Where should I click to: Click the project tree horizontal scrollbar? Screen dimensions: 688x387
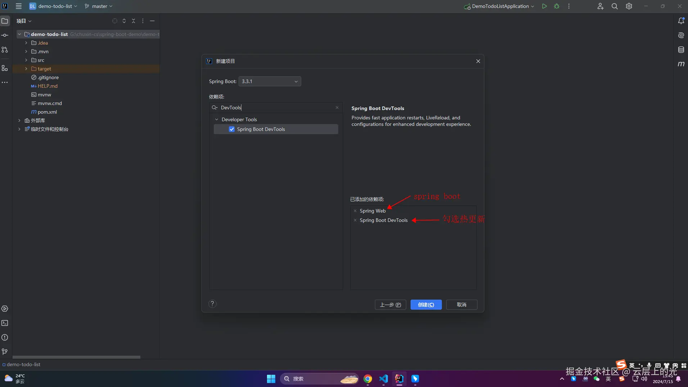click(76, 357)
